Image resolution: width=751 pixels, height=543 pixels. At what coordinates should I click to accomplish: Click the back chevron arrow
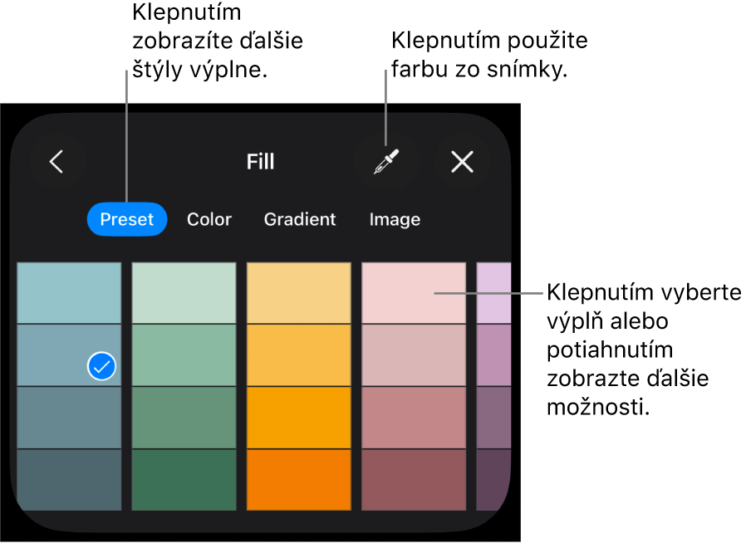tap(56, 162)
